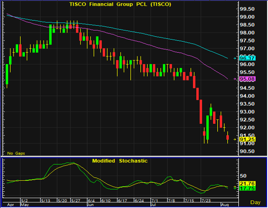Click the 6/4 date marker
The image size is (268, 208).
91,200
